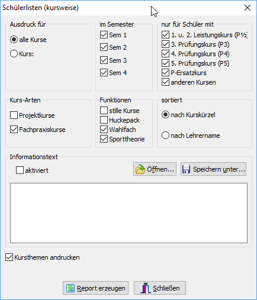The image size is (257, 300).
Task: Click the Öffnen folder icon
Action: [x=140, y=169]
